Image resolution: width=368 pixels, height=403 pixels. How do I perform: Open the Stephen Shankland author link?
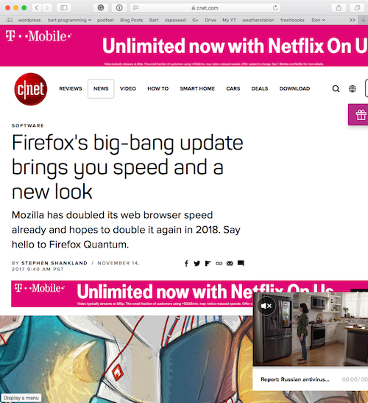point(54,263)
